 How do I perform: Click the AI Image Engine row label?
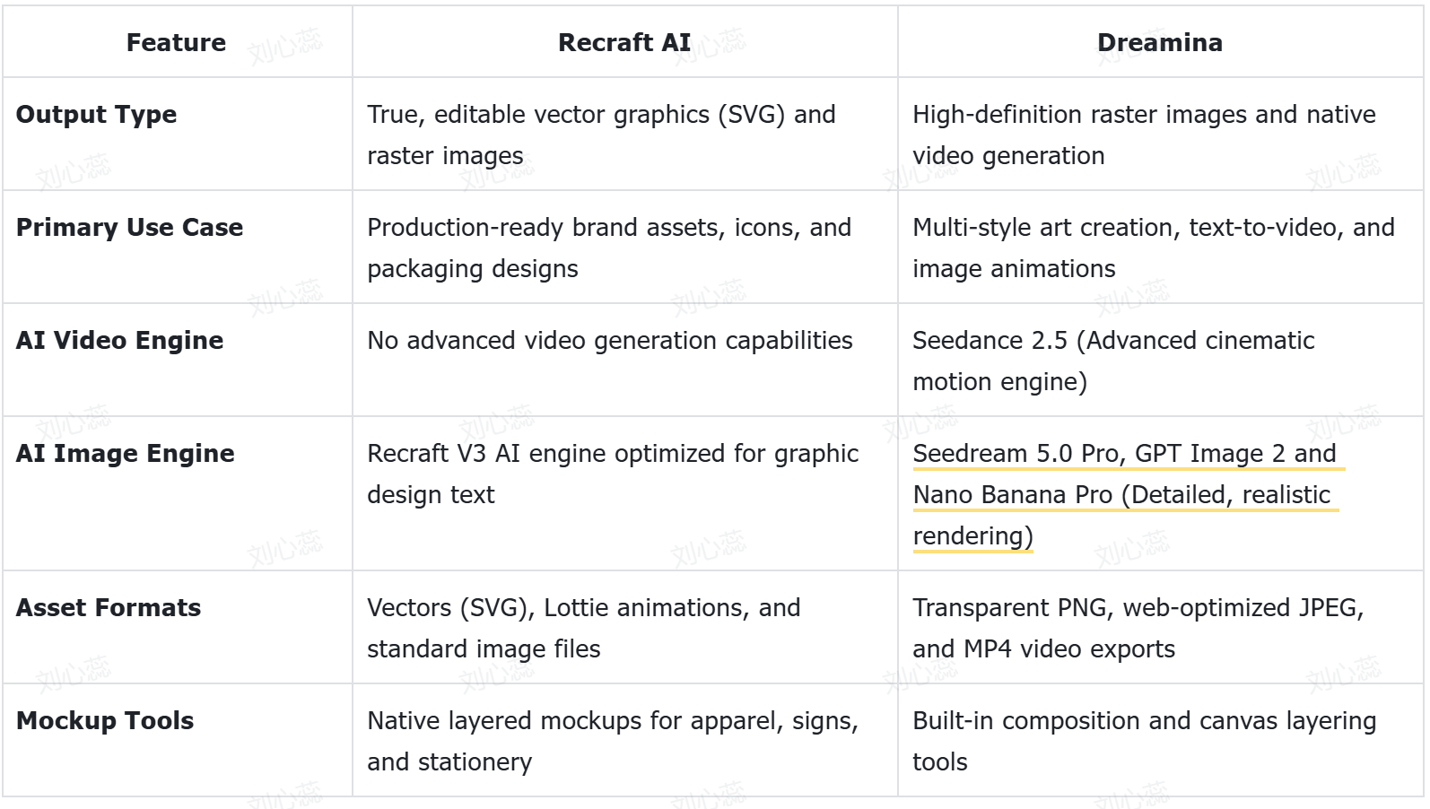click(x=126, y=454)
